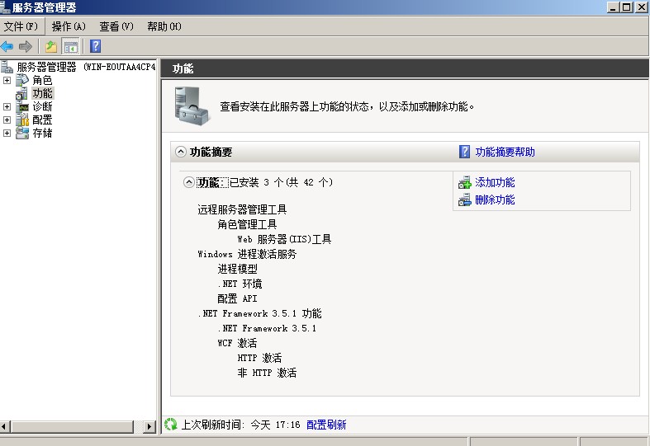Image resolution: width=650 pixels, height=446 pixels.
Task: Click the .NET 环境 entry
Action: 240,284
